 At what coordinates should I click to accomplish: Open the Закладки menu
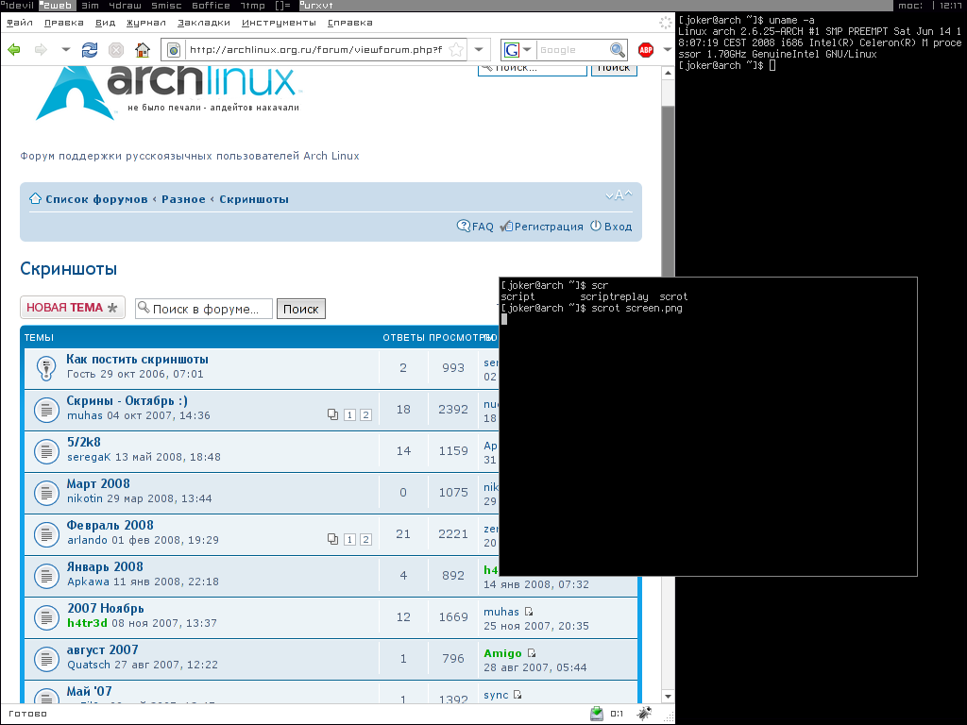coord(204,23)
